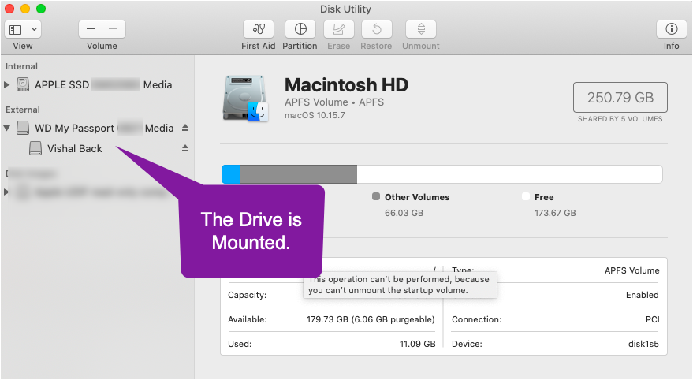This screenshot has height=380, width=693.
Task: Click the Vishal Back volume icon
Action: point(35,148)
